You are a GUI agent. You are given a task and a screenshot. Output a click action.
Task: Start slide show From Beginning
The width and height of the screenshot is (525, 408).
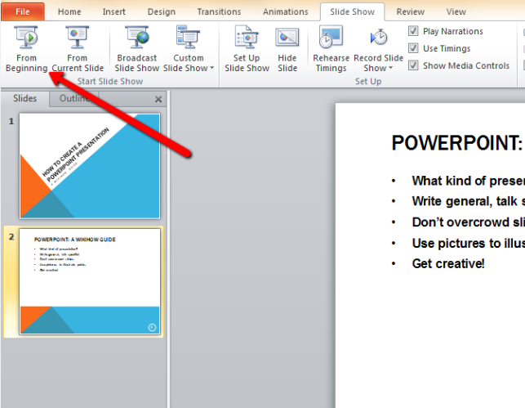pos(26,50)
